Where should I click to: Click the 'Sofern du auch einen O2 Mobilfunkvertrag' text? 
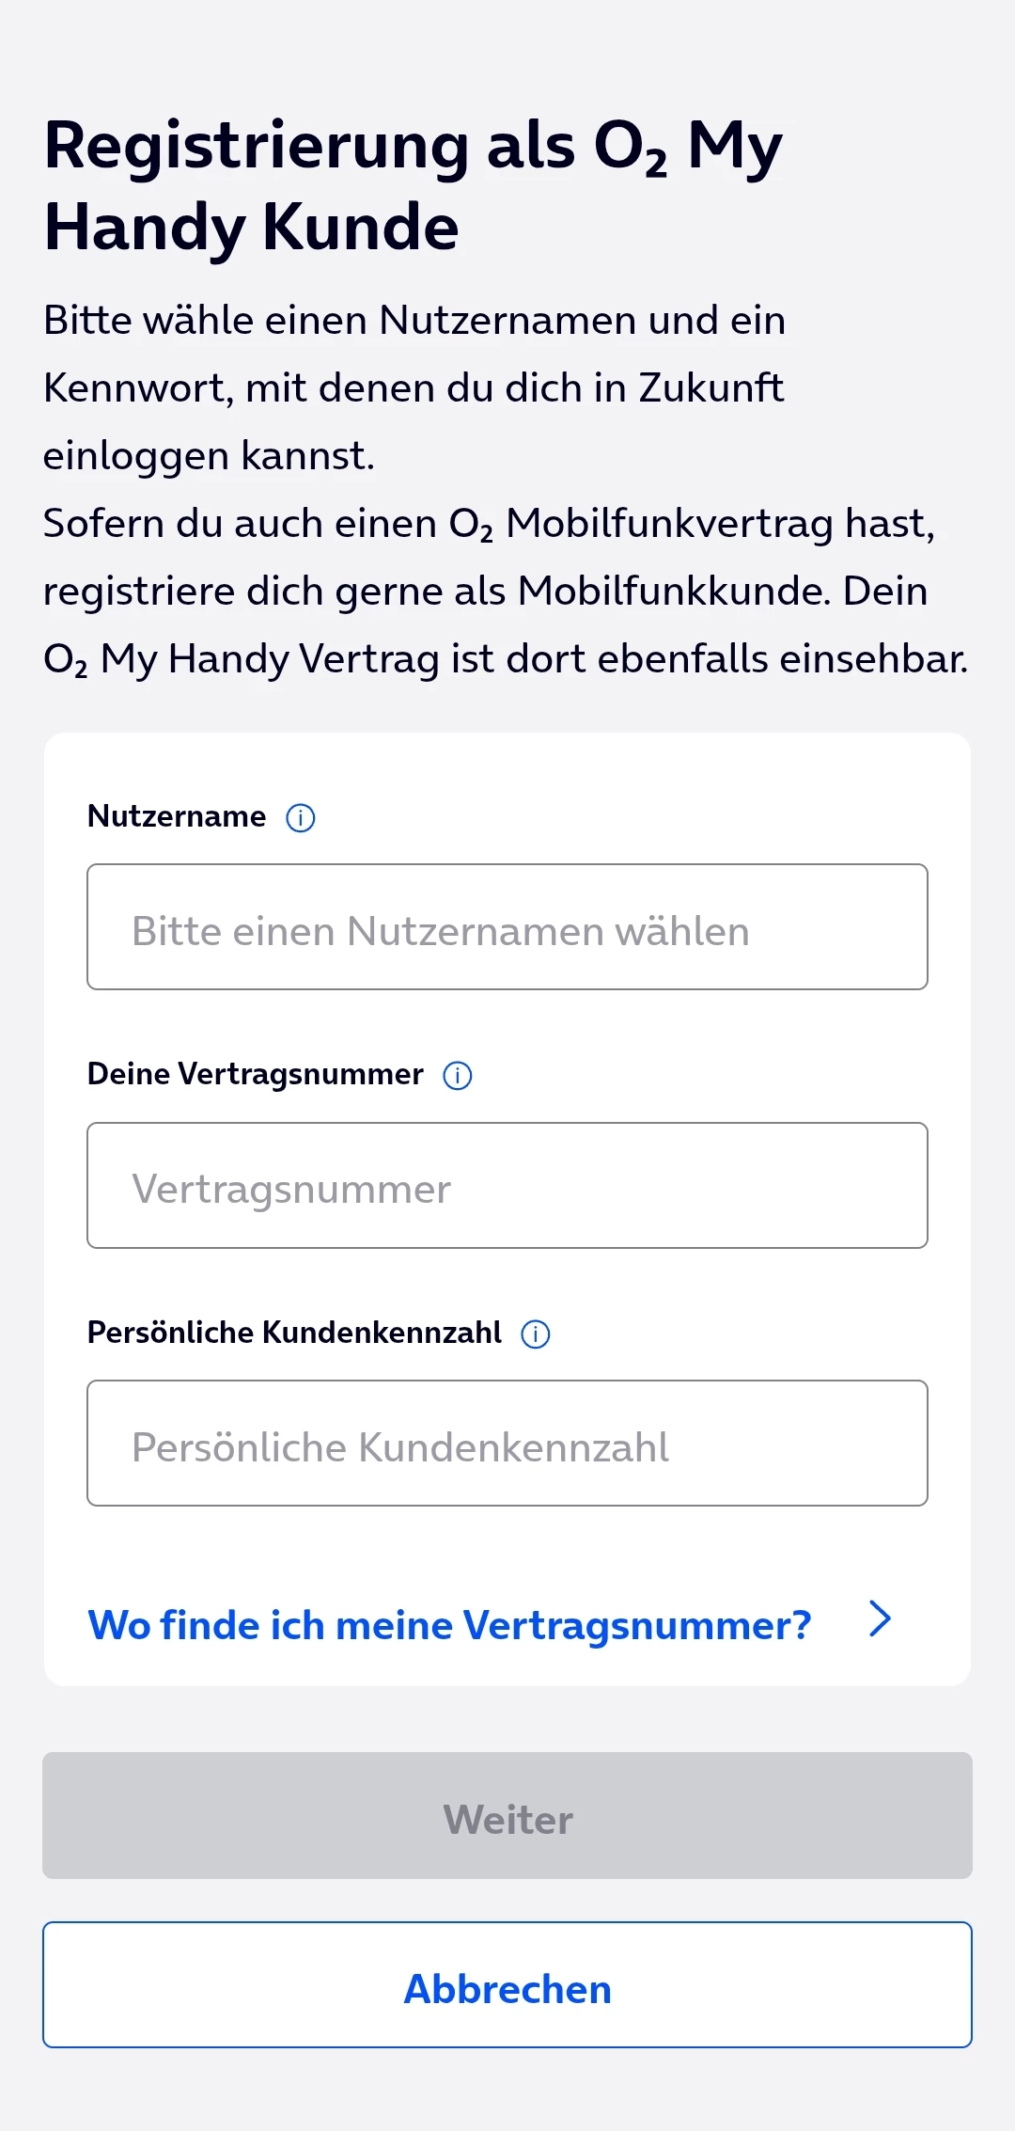click(489, 524)
